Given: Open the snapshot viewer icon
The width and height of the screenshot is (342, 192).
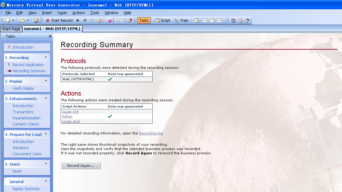Looking at the screenshot, I should pos(196,21).
